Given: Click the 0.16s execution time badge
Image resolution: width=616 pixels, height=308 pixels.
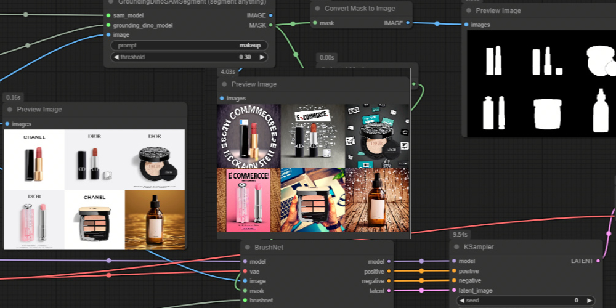Looking at the screenshot, I should (x=14, y=97).
